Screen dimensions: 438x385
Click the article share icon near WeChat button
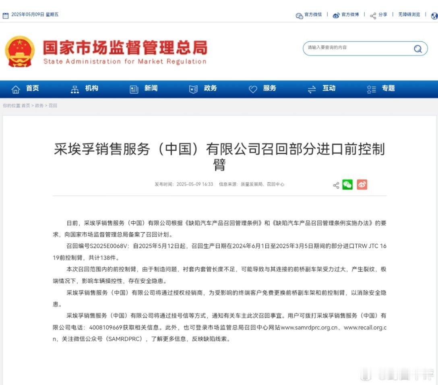click(336, 185)
